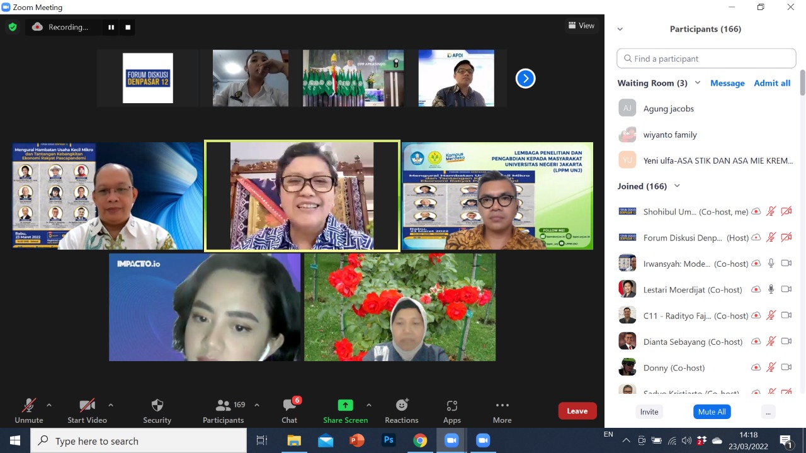
Task: Collapse the Joined (166) participant list
Action: 678,186
